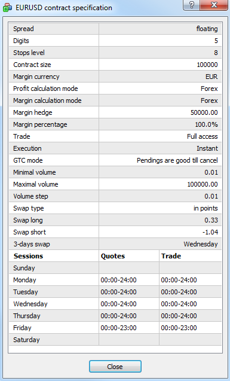Screen dimensions: 230x381
Task: Click the Execution Instant value
Action: [x=207, y=148]
